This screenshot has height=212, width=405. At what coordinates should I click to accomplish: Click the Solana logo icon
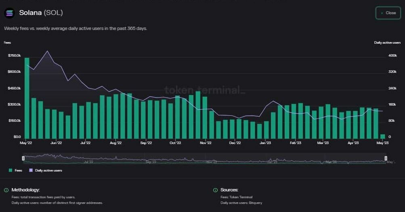point(9,13)
